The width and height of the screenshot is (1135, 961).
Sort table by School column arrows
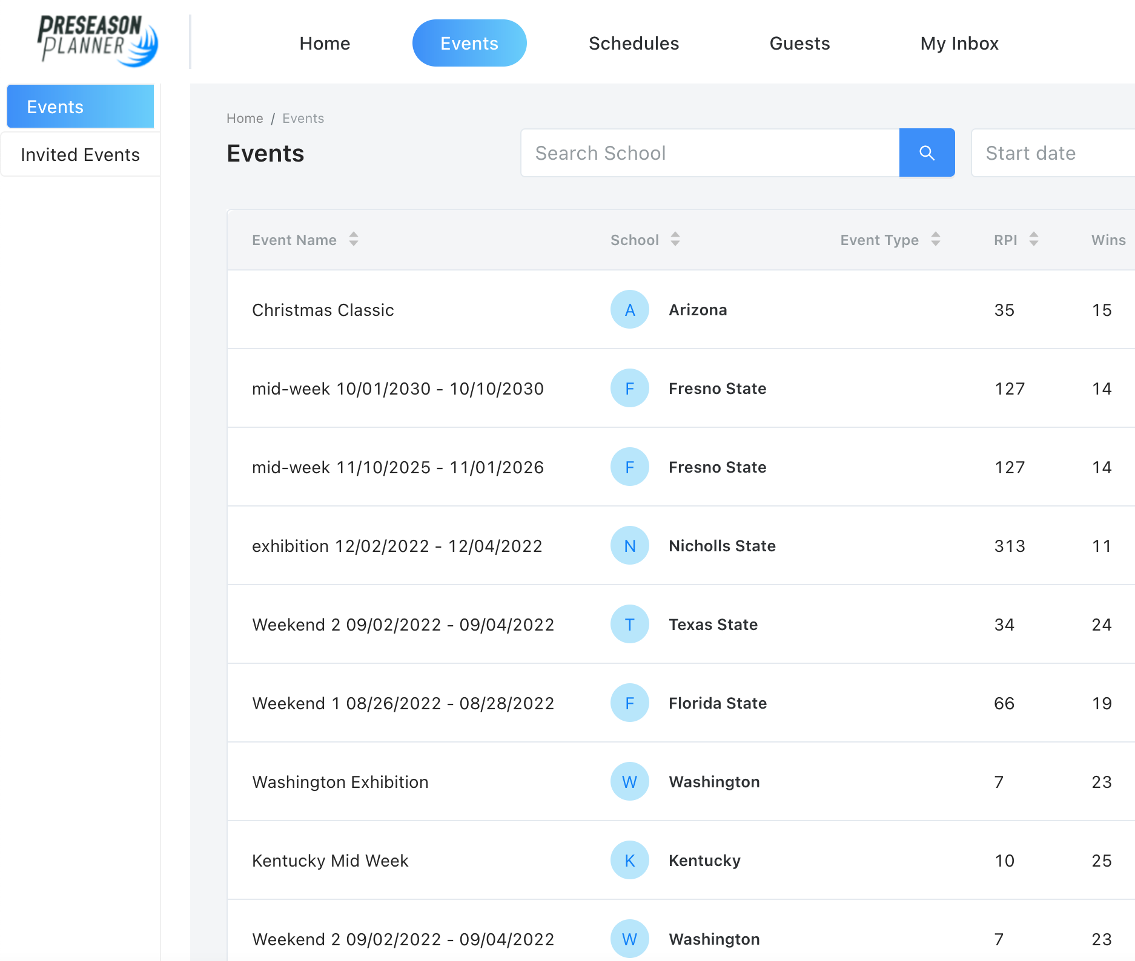point(675,240)
